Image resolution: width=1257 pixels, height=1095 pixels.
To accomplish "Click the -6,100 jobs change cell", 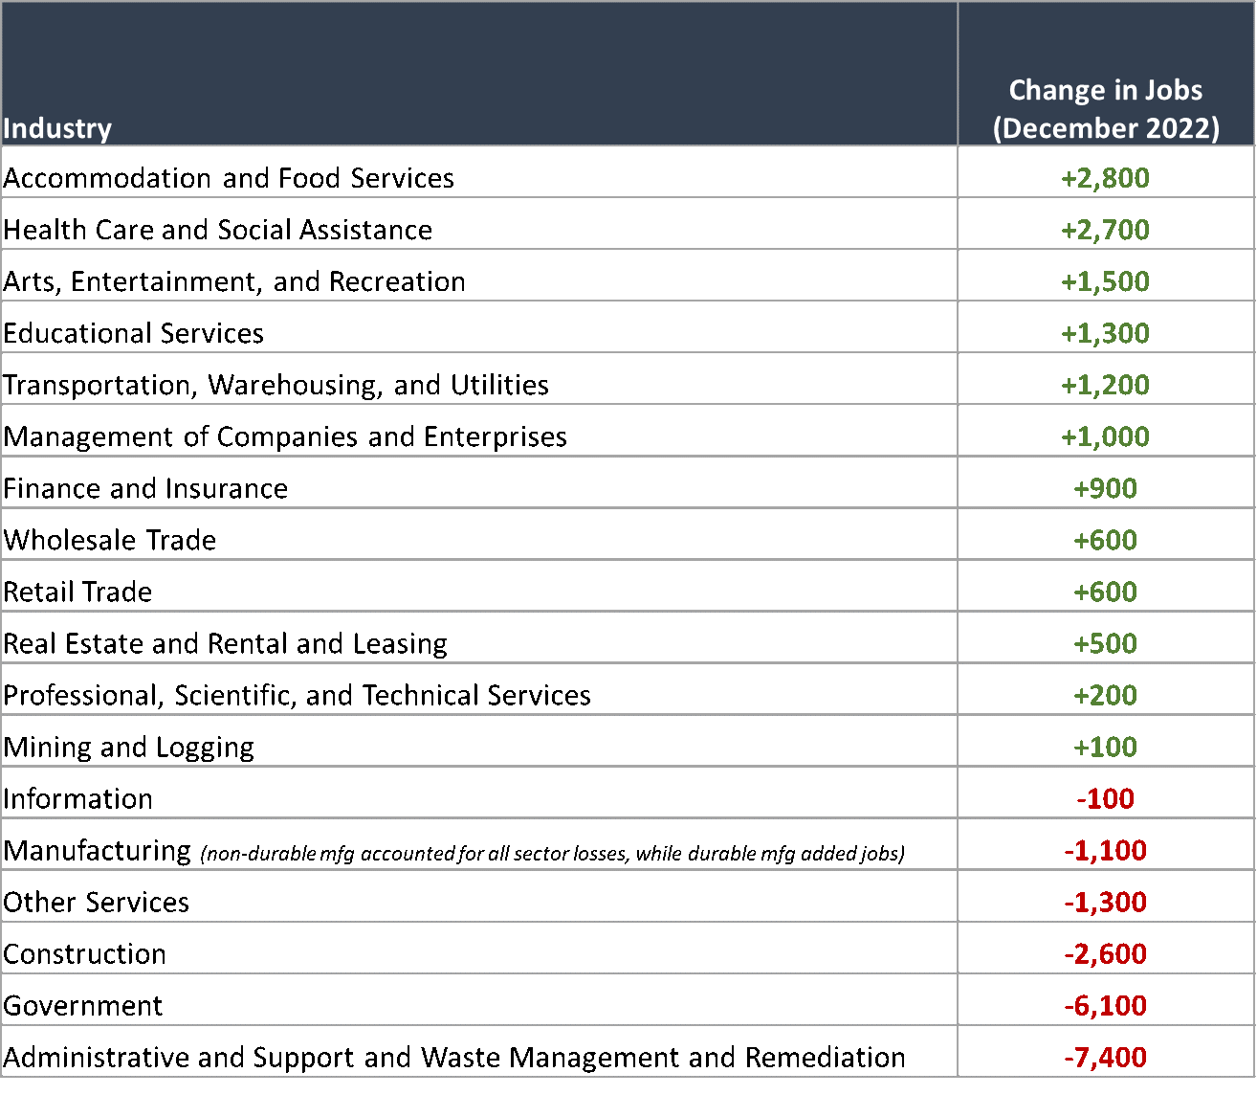I will pyautogui.click(x=1106, y=1005).
